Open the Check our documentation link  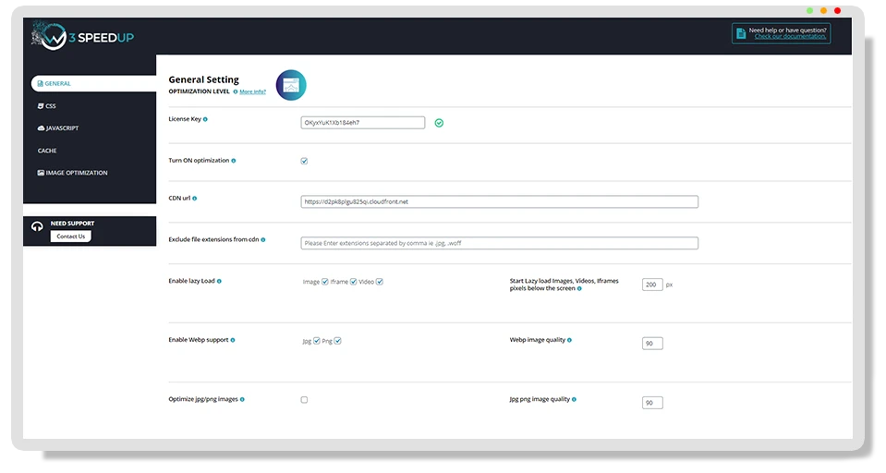pos(790,37)
